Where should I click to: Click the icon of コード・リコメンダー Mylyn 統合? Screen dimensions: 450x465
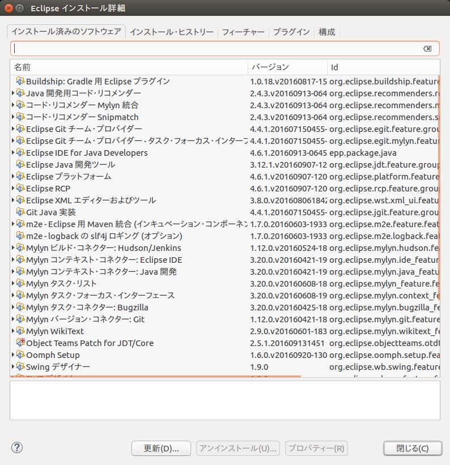[x=20, y=105]
